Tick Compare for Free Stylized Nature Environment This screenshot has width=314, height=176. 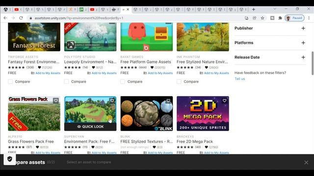click(179, 82)
